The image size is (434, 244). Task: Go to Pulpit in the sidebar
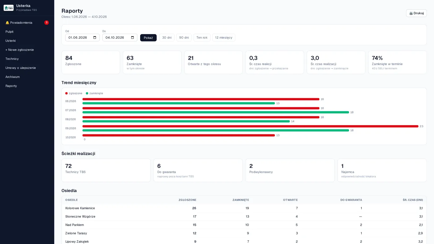(x=27, y=32)
